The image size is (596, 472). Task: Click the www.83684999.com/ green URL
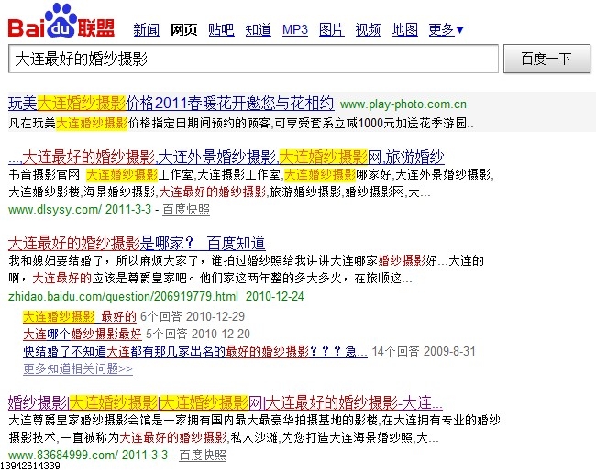coord(63,455)
